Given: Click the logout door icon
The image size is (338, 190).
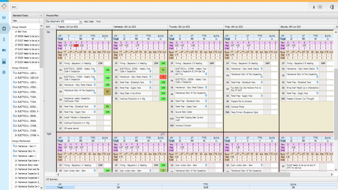Looking at the screenshot, I should click(x=332, y=7).
